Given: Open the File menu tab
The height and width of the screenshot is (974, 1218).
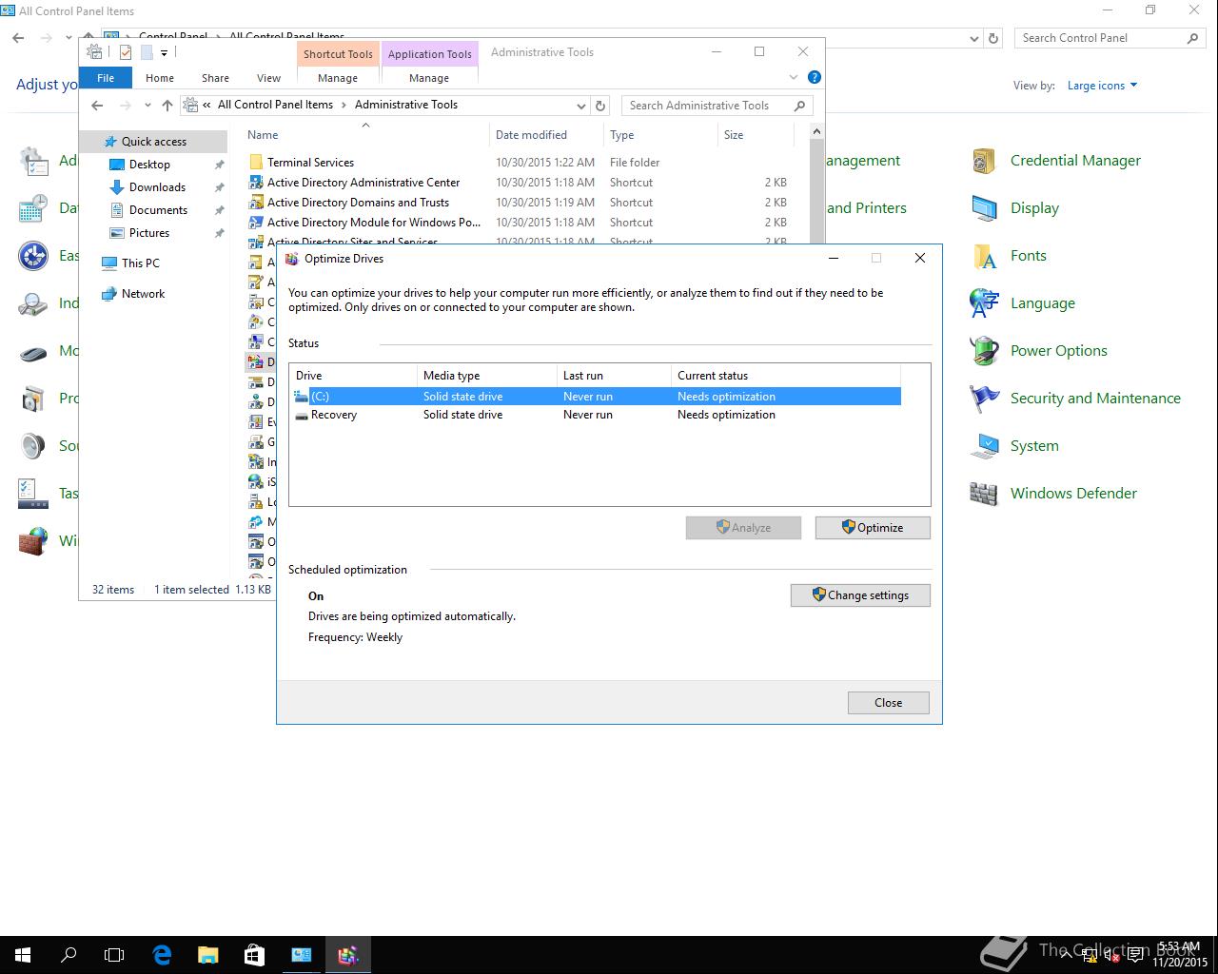Looking at the screenshot, I should tap(106, 78).
